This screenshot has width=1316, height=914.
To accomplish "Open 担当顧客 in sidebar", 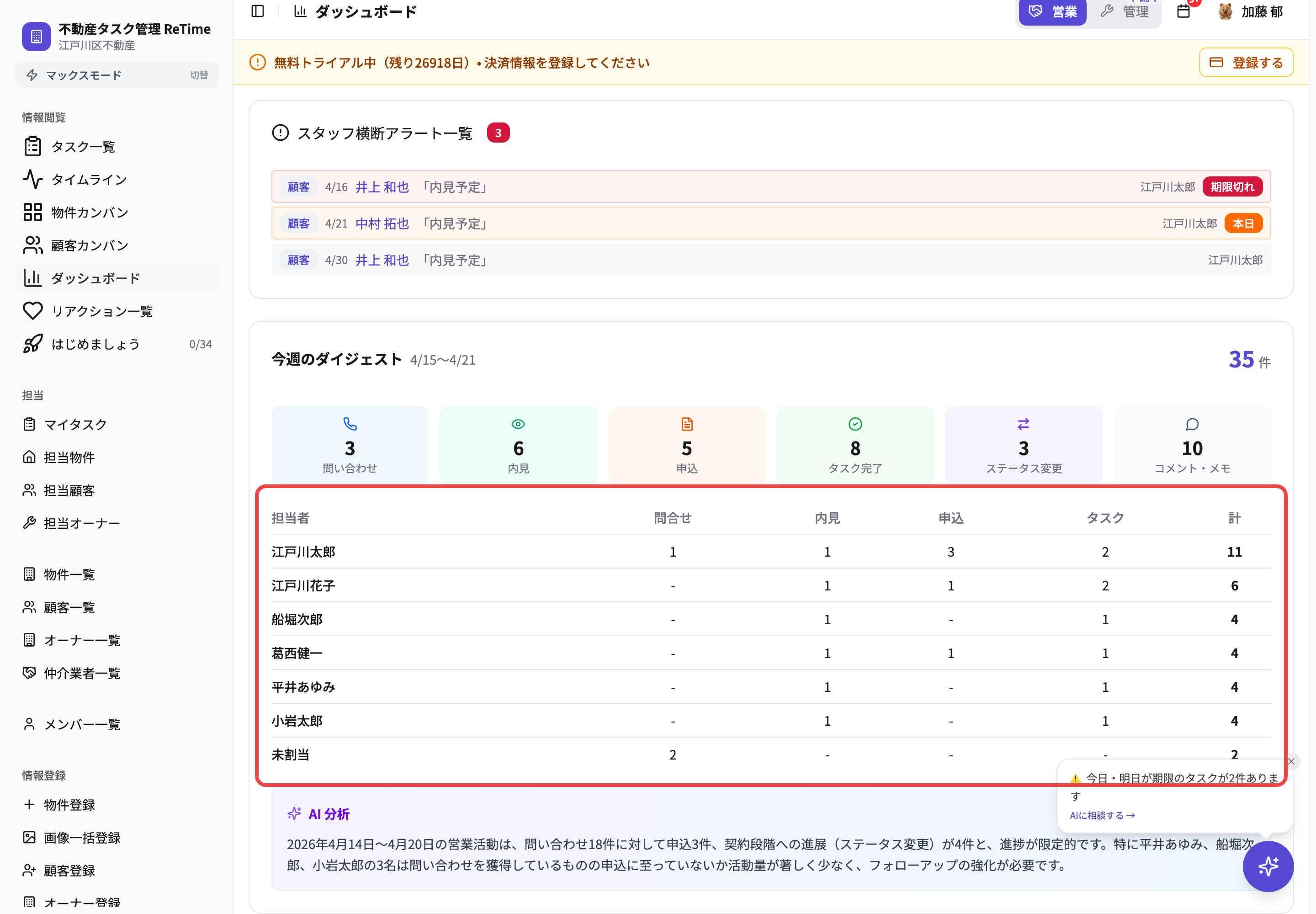I will click(117, 490).
